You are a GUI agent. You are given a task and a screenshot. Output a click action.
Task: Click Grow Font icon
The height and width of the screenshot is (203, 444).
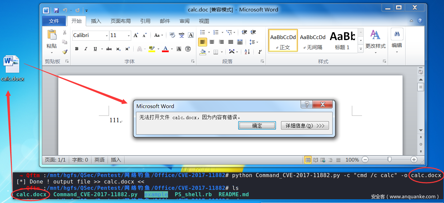click(x=136, y=35)
